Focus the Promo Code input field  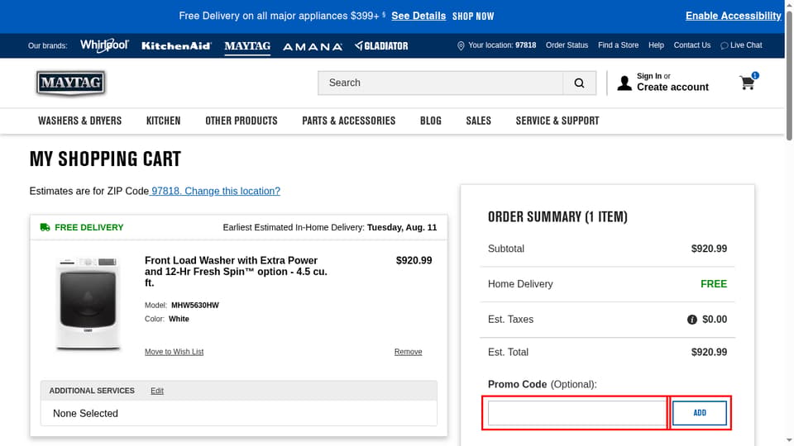(576, 413)
